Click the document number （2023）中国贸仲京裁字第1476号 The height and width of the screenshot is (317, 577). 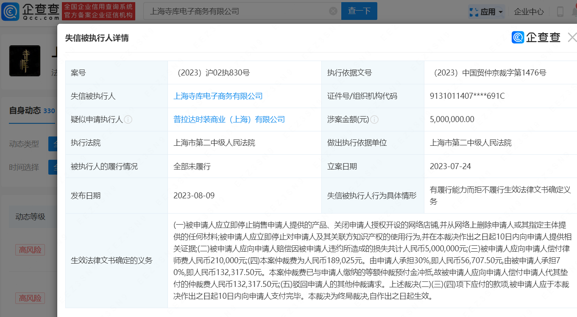[x=488, y=73]
